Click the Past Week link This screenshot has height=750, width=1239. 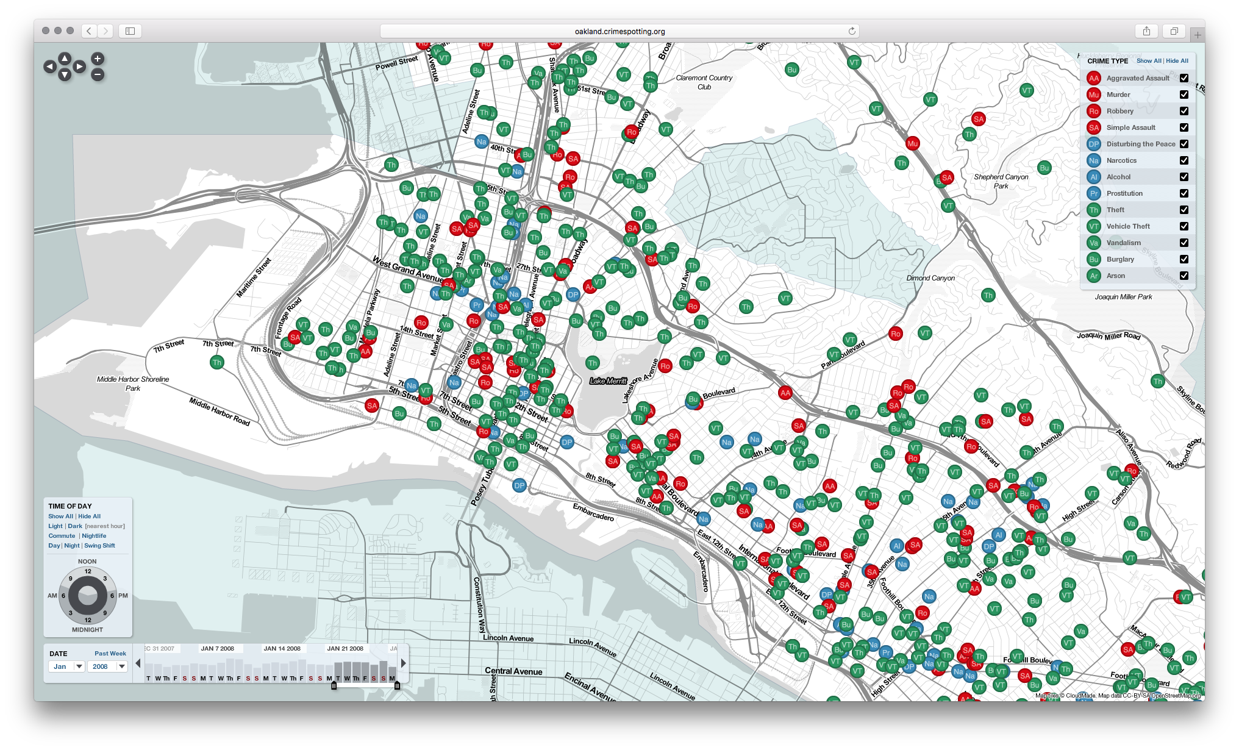(x=110, y=654)
